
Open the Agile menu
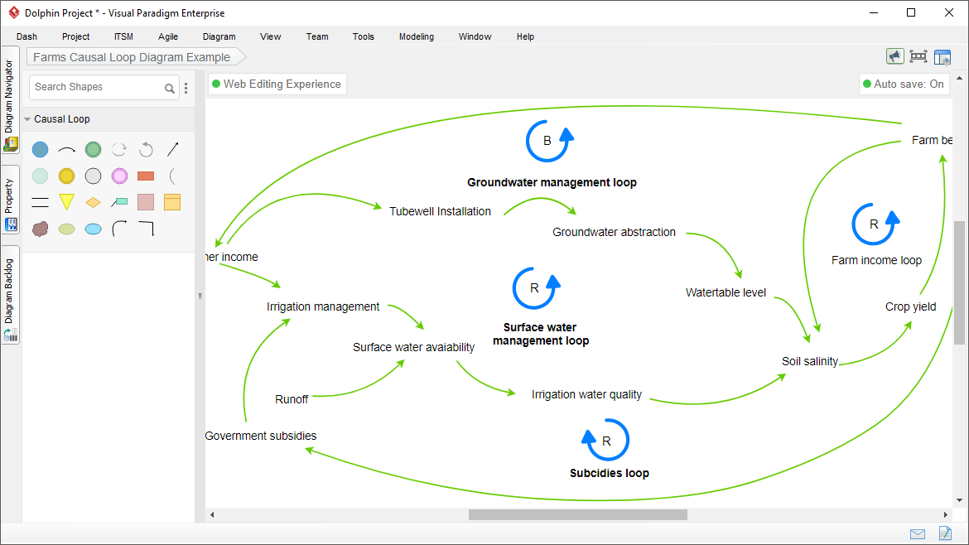pyautogui.click(x=167, y=36)
